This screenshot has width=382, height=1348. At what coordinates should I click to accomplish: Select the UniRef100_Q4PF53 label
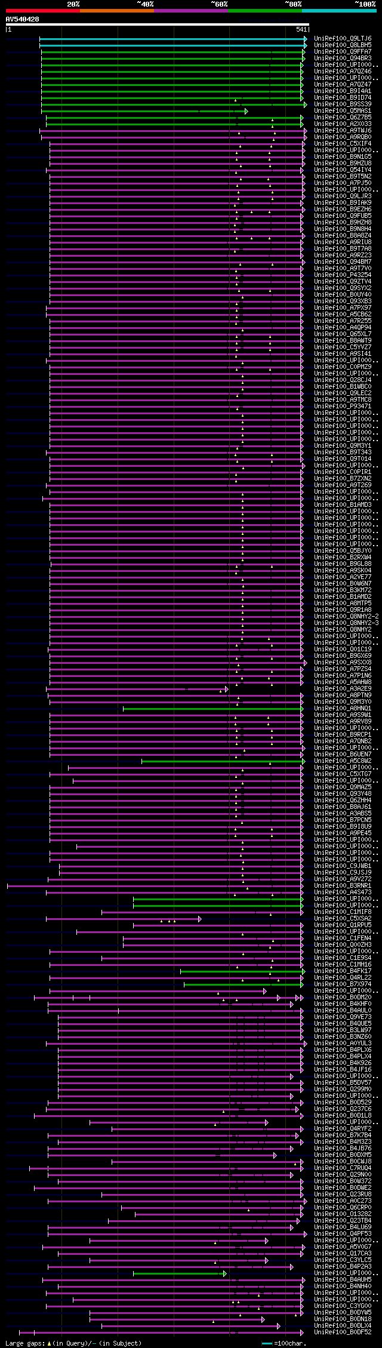pyautogui.click(x=343, y=1233)
